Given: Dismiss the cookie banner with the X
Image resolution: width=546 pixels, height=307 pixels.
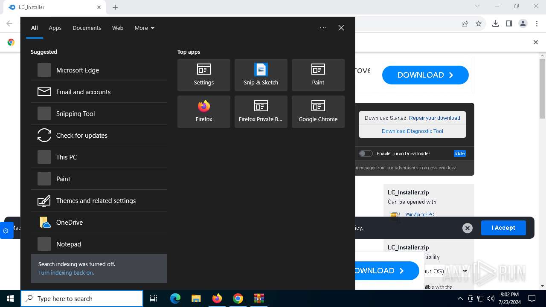Looking at the screenshot, I should point(468,228).
